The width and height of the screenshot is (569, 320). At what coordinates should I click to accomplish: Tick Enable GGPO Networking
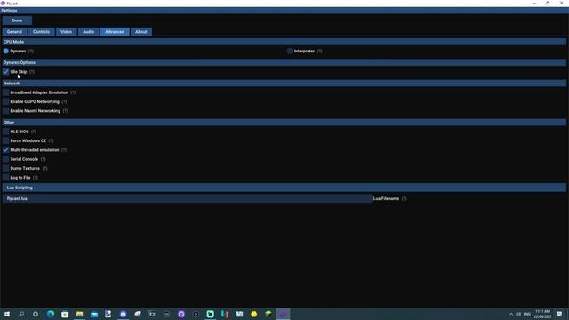6,102
